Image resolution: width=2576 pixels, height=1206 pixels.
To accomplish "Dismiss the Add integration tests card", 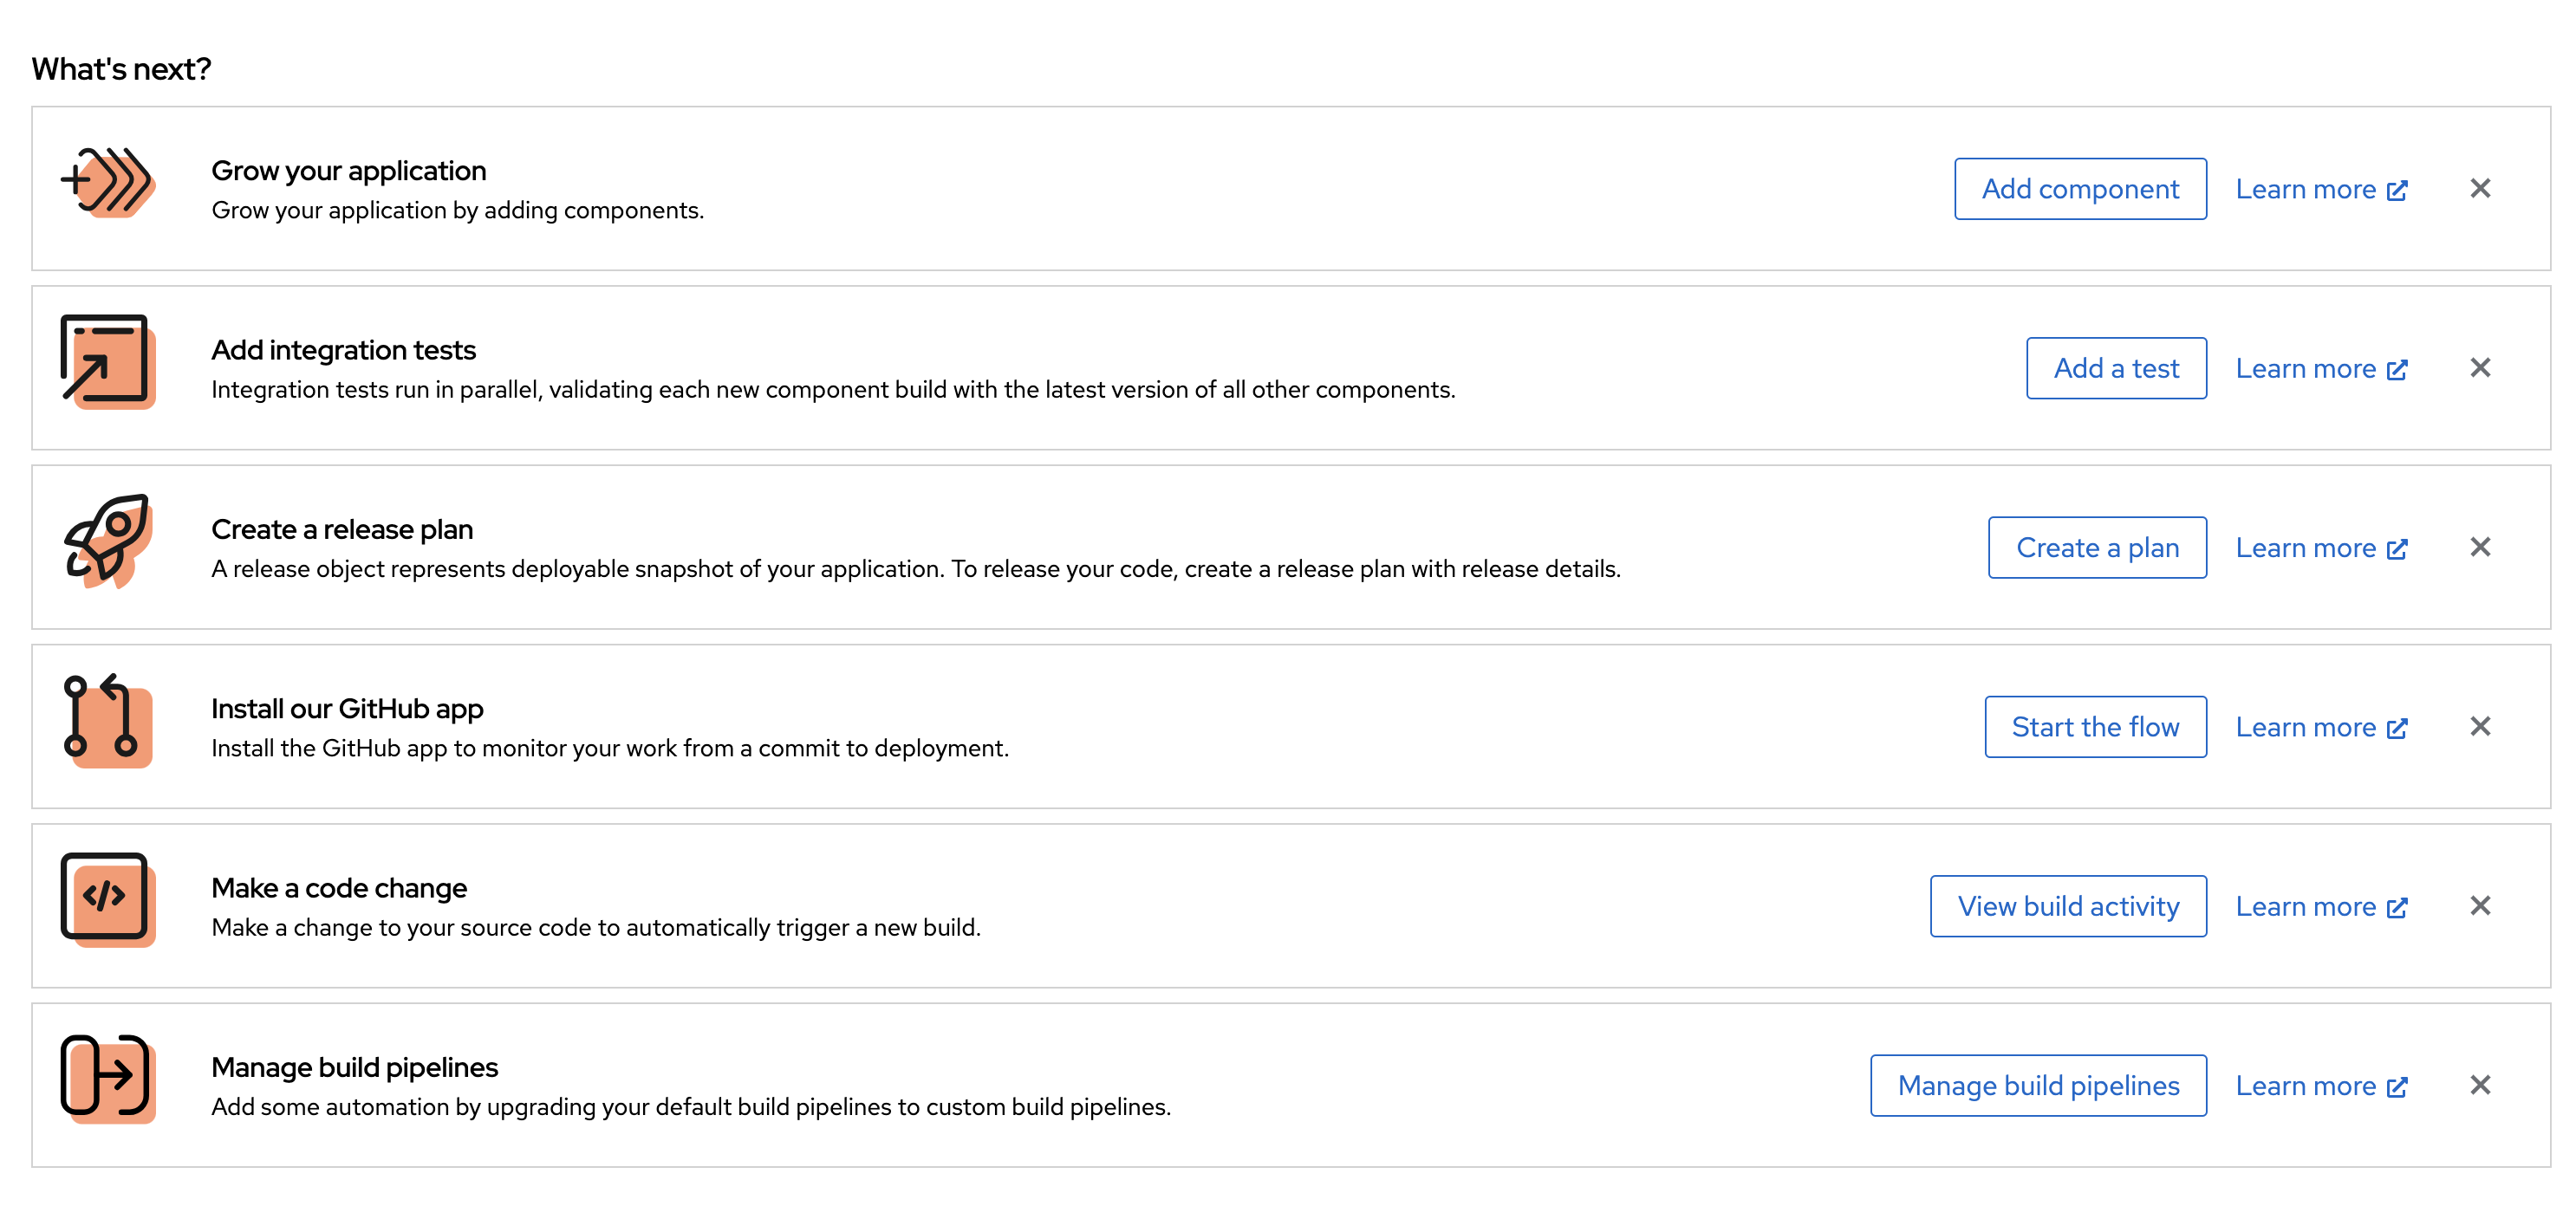I will pyautogui.click(x=2479, y=367).
